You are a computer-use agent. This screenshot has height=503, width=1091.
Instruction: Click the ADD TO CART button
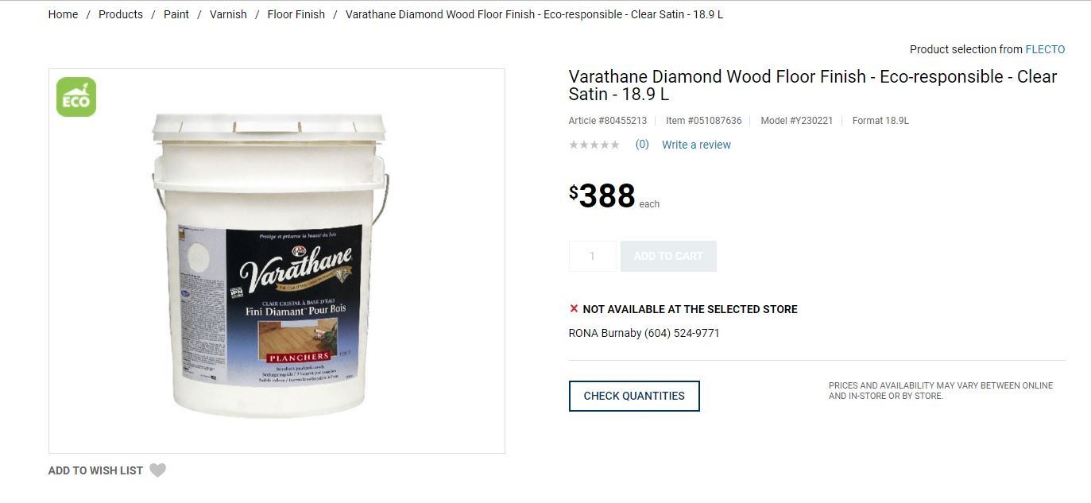pos(668,256)
